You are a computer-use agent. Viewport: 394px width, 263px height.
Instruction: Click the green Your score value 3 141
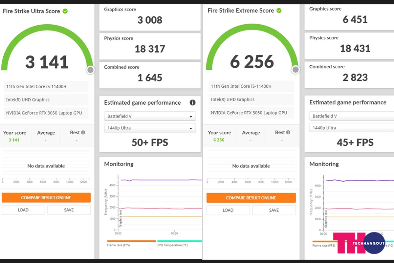point(14,140)
